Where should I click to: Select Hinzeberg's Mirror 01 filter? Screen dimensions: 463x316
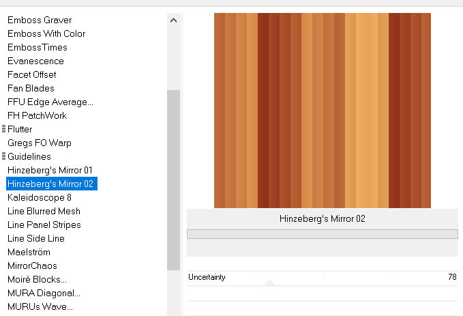pos(50,170)
